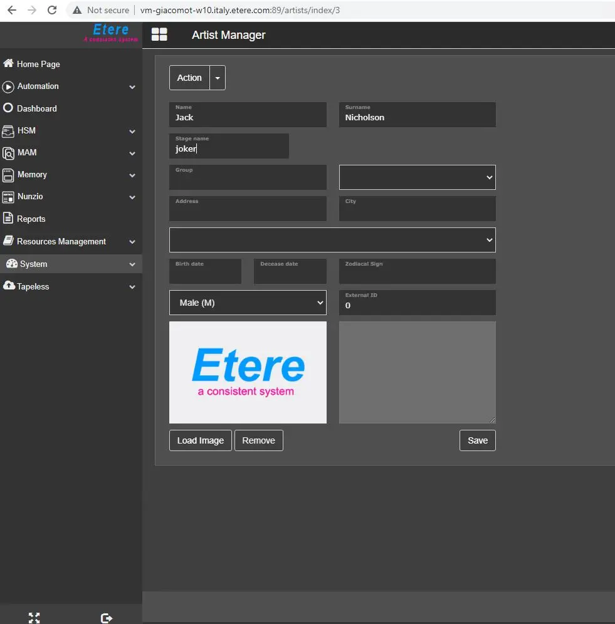The image size is (615, 624).
Task: Click the Automation play-circle icon
Action: (x=8, y=86)
